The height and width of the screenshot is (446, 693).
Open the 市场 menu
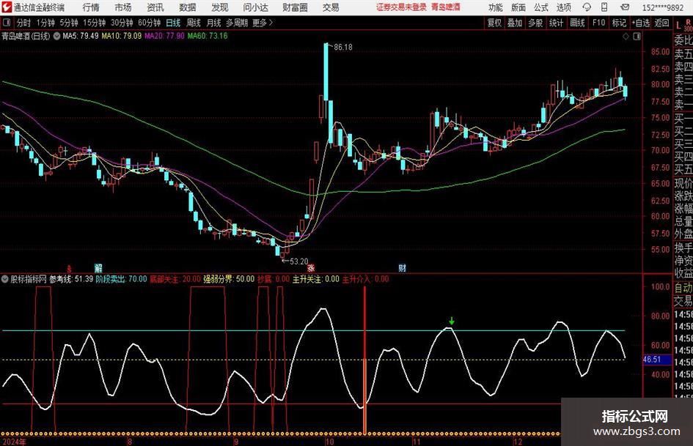(123, 7)
